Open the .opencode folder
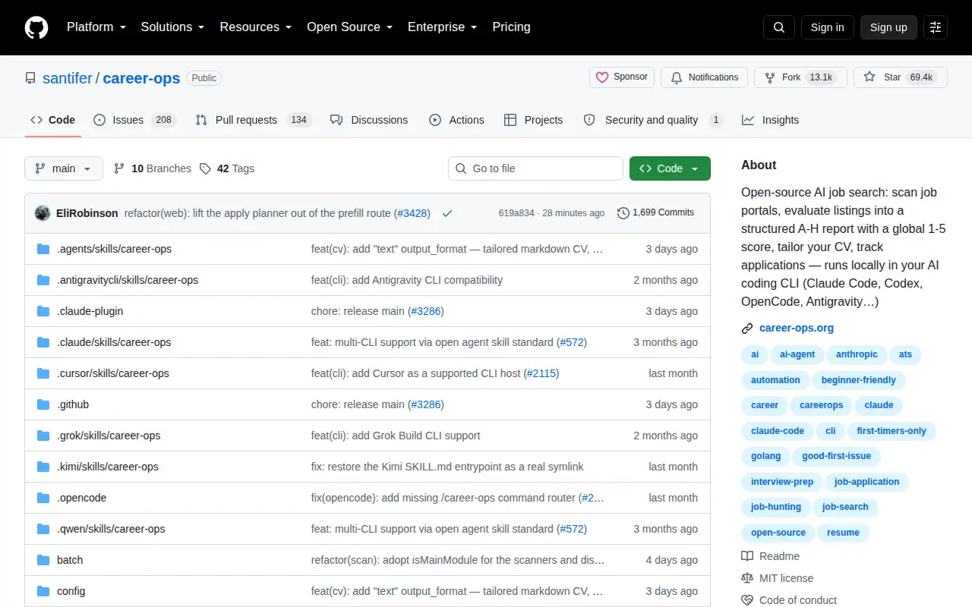This screenshot has width=972, height=607. coord(82,498)
